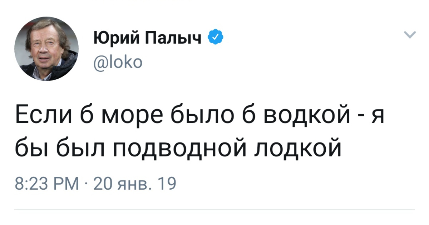Click the horizontal divider below the timestamp
429x225 pixels.
214,209
